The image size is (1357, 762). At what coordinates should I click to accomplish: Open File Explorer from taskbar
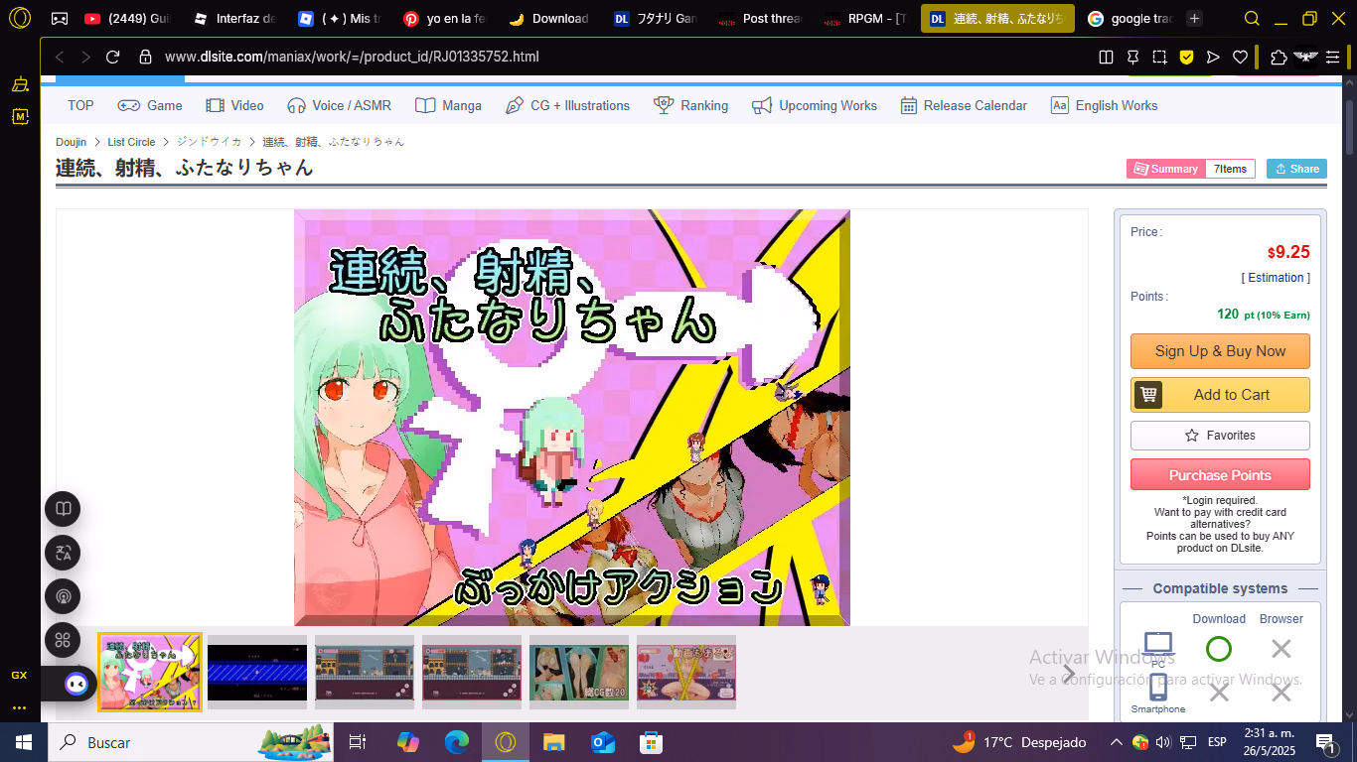[553, 742]
